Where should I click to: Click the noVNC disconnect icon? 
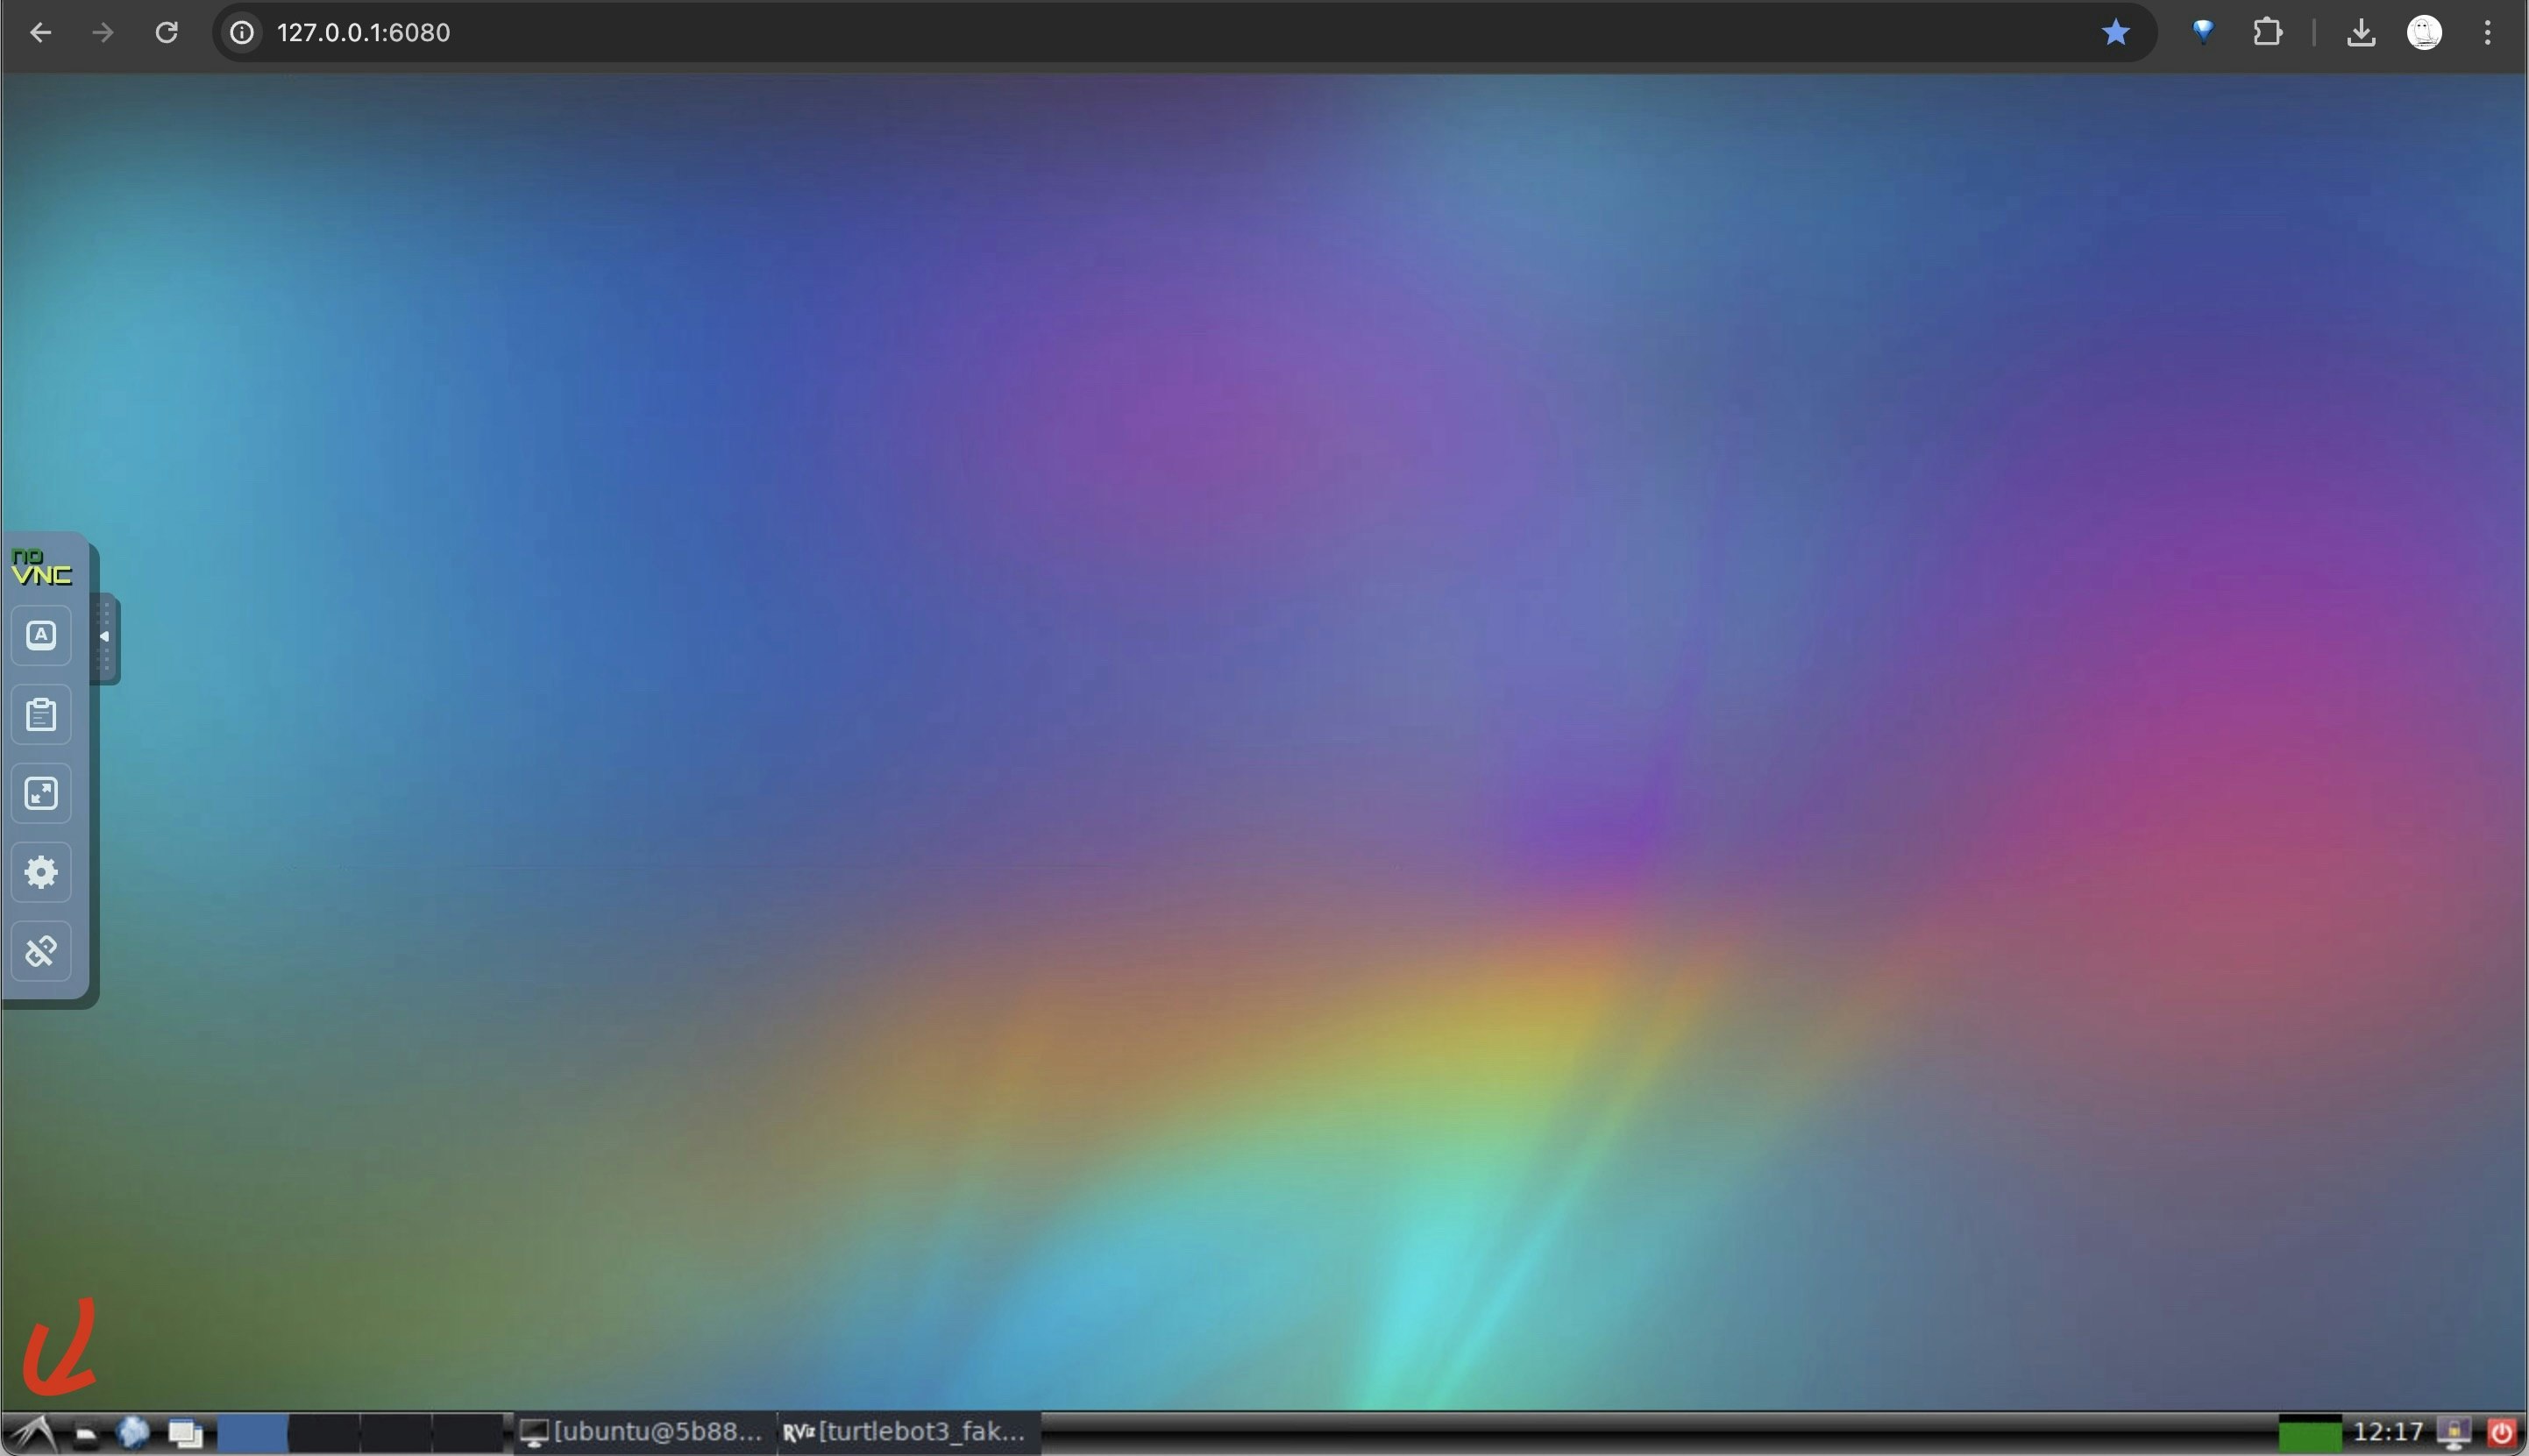pos(41,951)
